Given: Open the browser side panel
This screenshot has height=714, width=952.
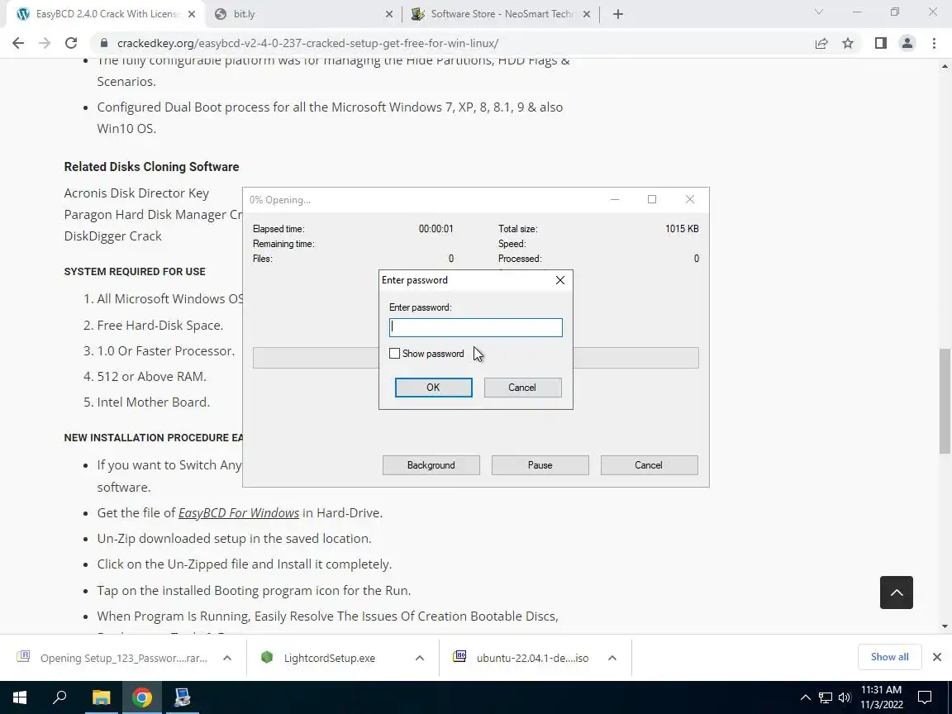Looking at the screenshot, I should pos(880,43).
